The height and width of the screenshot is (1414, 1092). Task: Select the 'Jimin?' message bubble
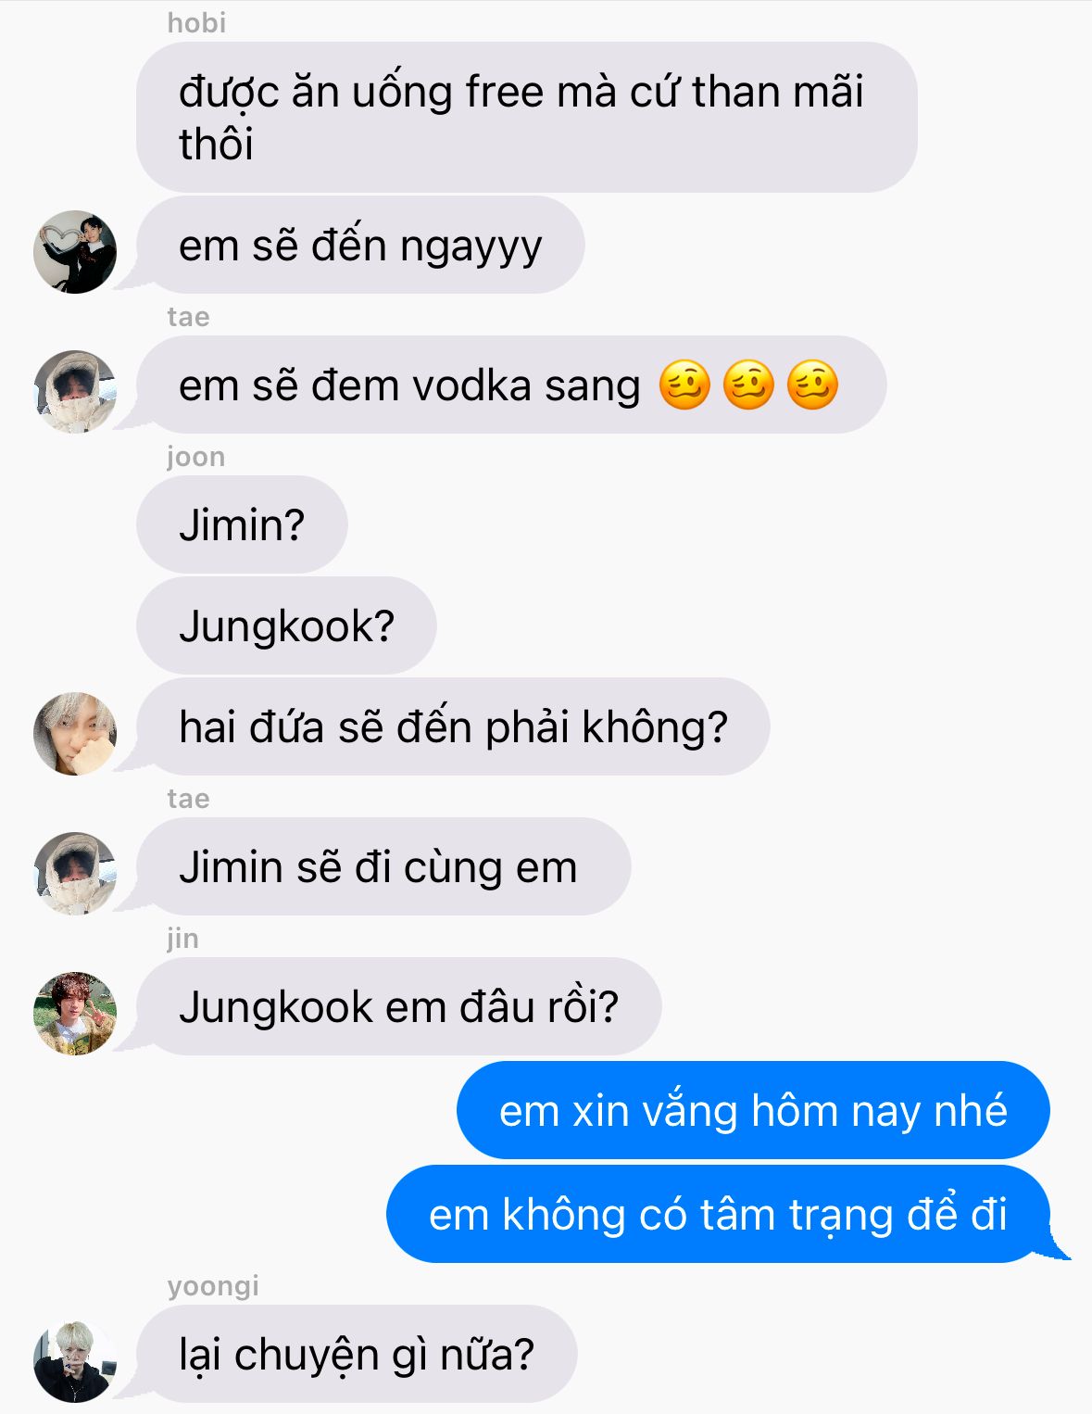[242, 525]
